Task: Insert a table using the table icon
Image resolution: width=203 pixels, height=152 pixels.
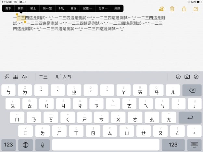Action: click(x=16, y=77)
